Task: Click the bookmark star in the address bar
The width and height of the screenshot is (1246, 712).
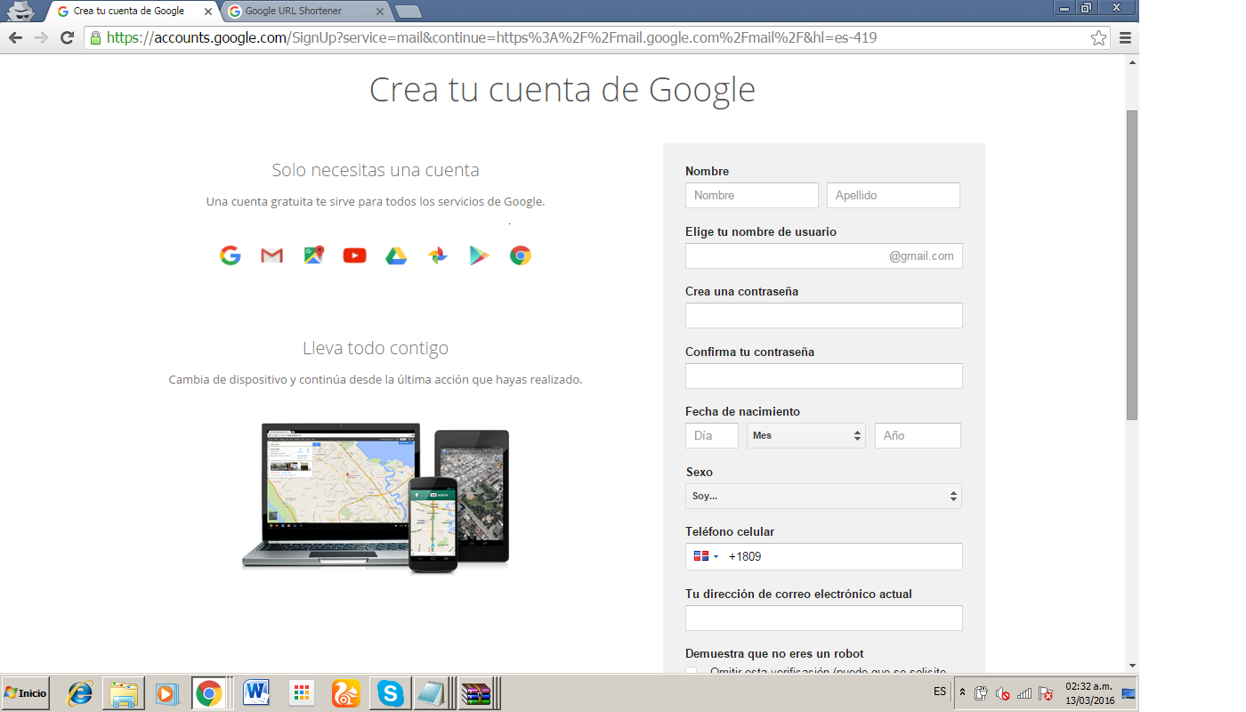Action: coord(1098,37)
